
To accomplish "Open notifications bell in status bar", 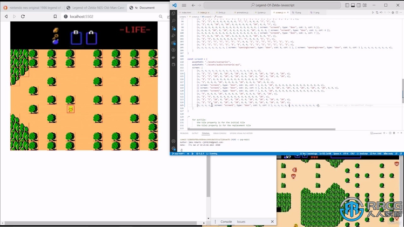I will 401,154.
